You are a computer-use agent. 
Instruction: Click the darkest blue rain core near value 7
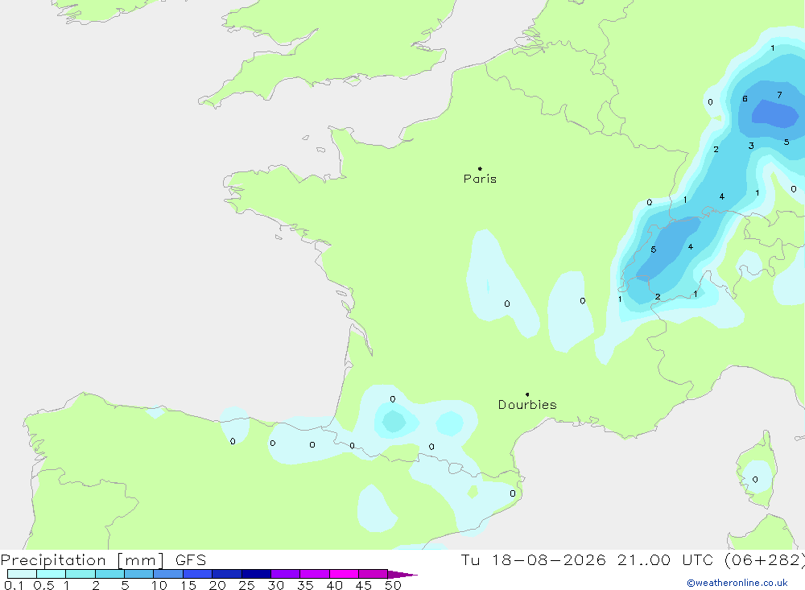point(775,114)
